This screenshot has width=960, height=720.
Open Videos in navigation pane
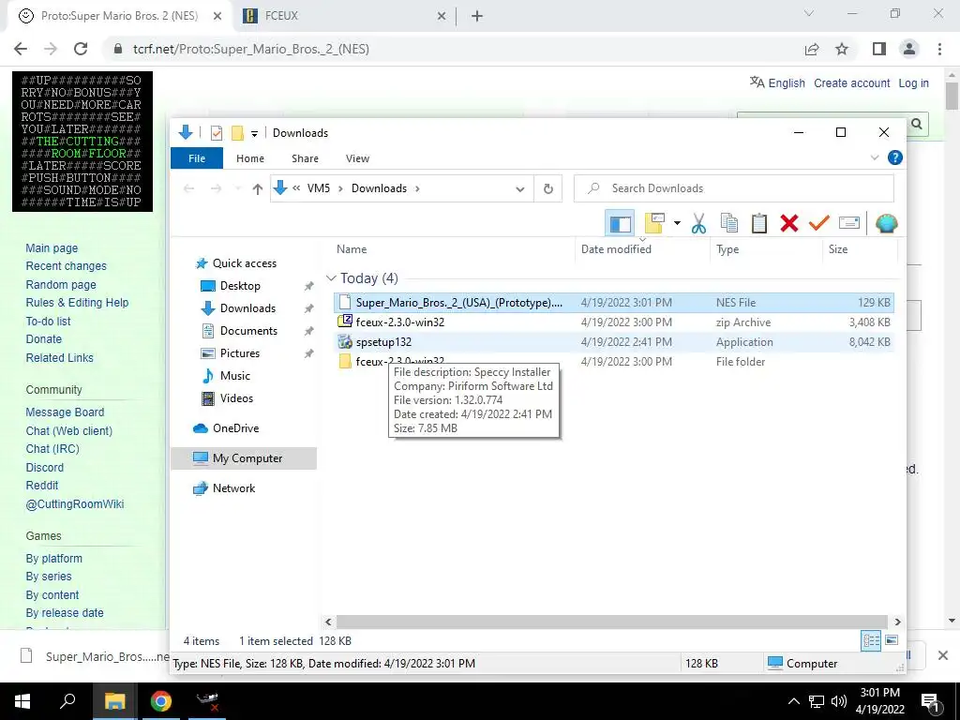click(x=236, y=398)
